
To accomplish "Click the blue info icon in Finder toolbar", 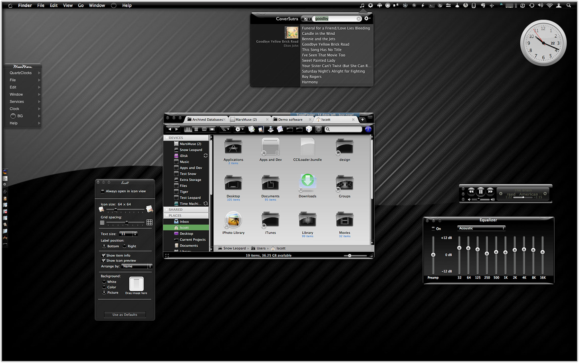I will pyautogui.click(x=368, y=129).
